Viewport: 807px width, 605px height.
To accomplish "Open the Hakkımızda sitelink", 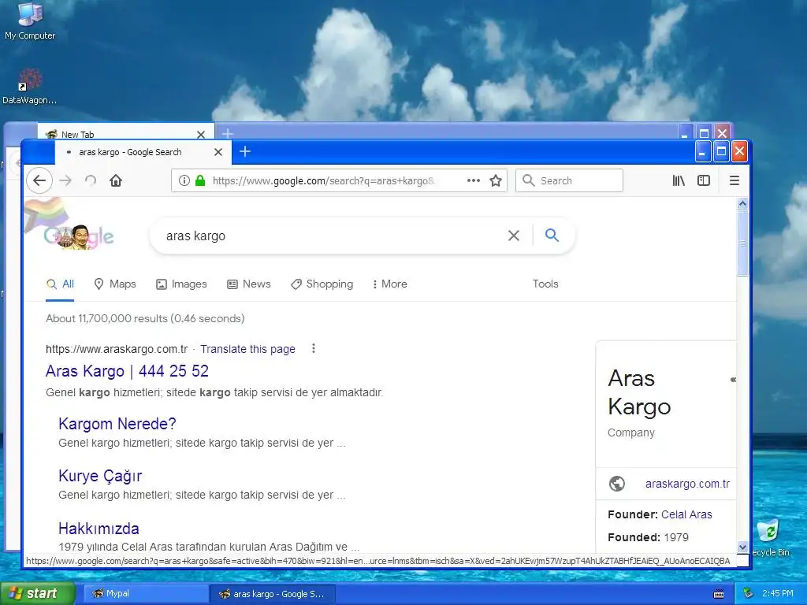I will pyautogui.click(x=99, y=529).
